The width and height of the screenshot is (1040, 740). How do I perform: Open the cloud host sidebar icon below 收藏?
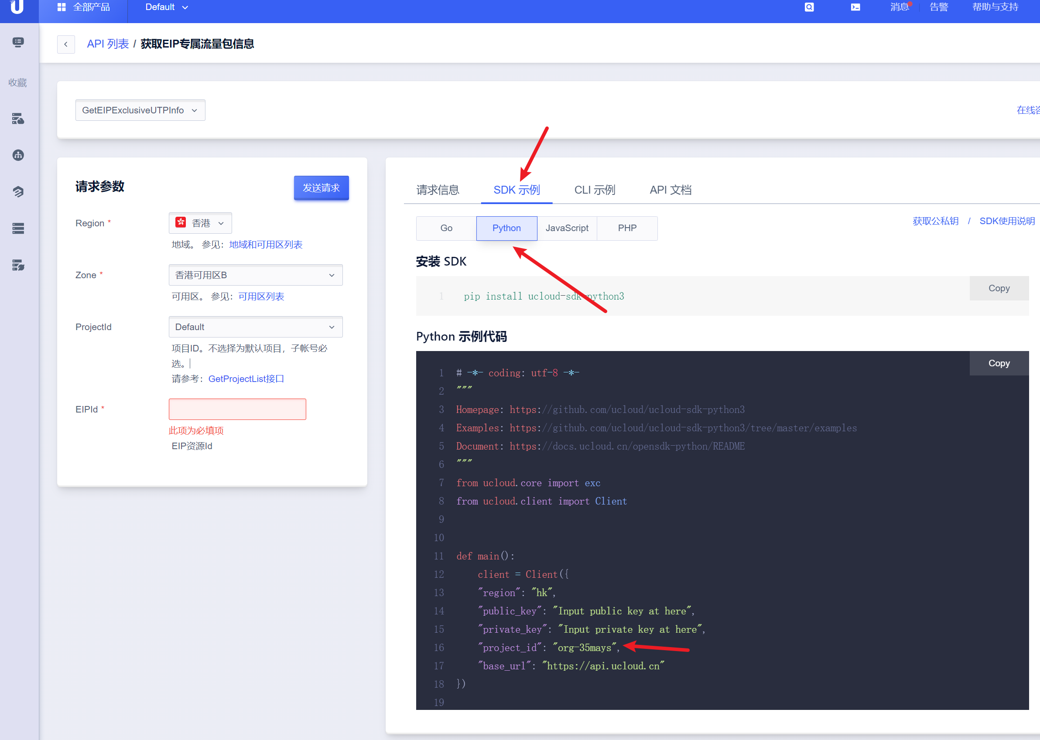point(18,119)
